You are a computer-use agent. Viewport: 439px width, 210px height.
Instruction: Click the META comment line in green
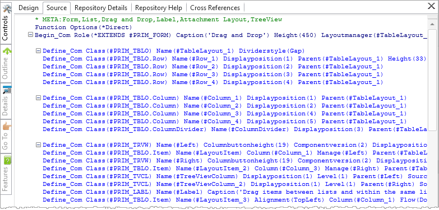pos(159,20)
